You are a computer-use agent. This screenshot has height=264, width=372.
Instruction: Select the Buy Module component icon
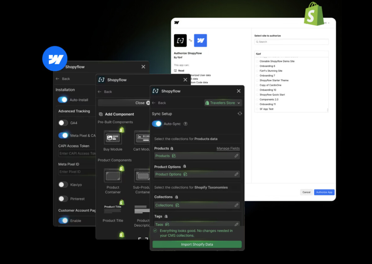pyautogui.click(x=113, y=137)
